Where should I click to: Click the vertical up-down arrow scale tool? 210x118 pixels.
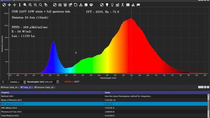(20, 5)
